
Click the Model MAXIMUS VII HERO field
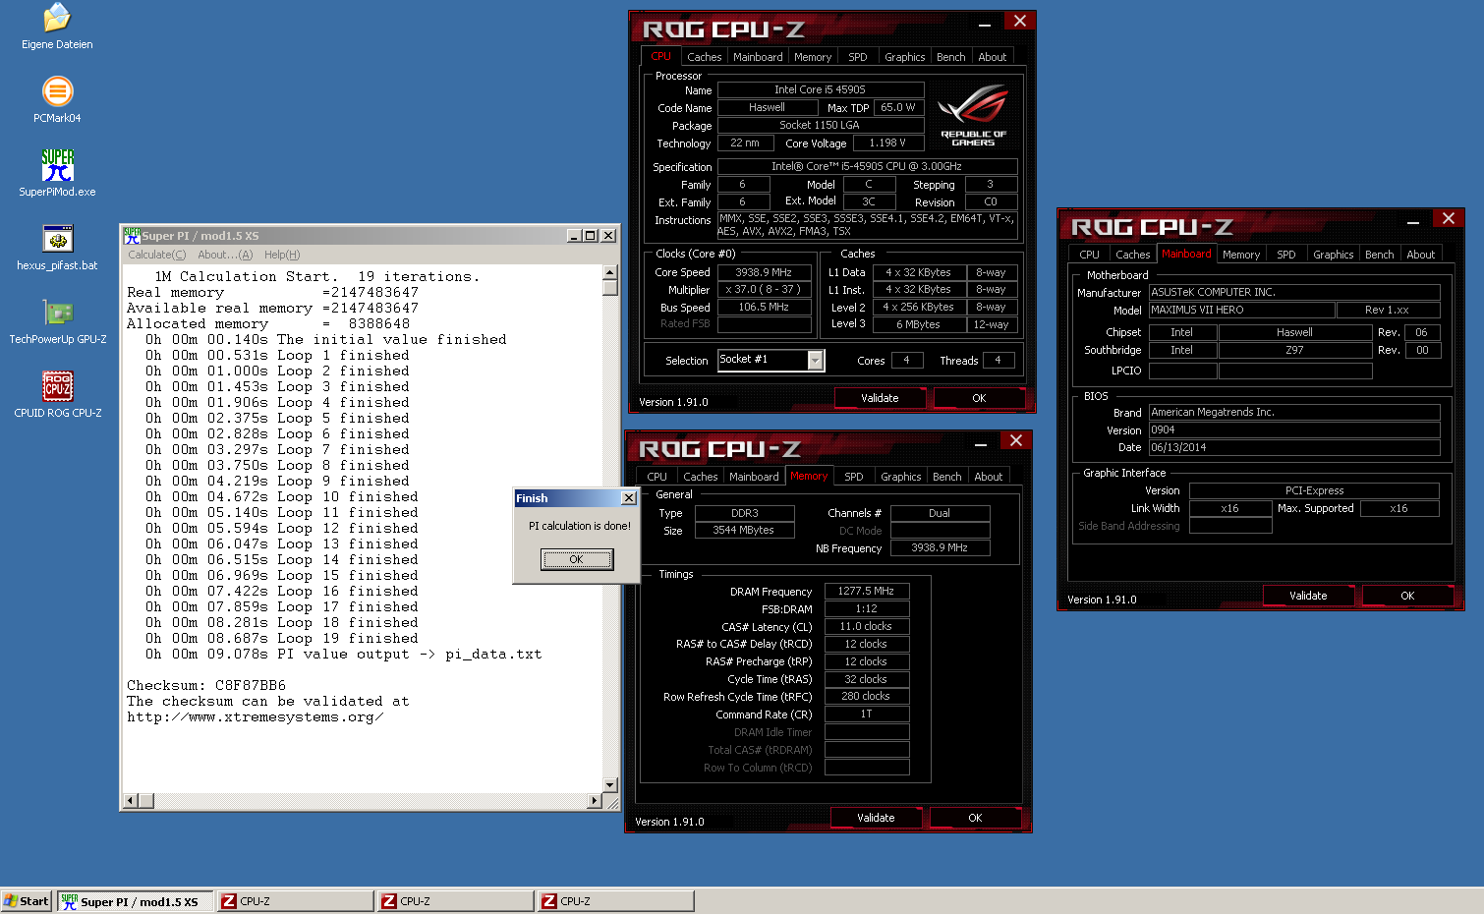click(1241, 310)
